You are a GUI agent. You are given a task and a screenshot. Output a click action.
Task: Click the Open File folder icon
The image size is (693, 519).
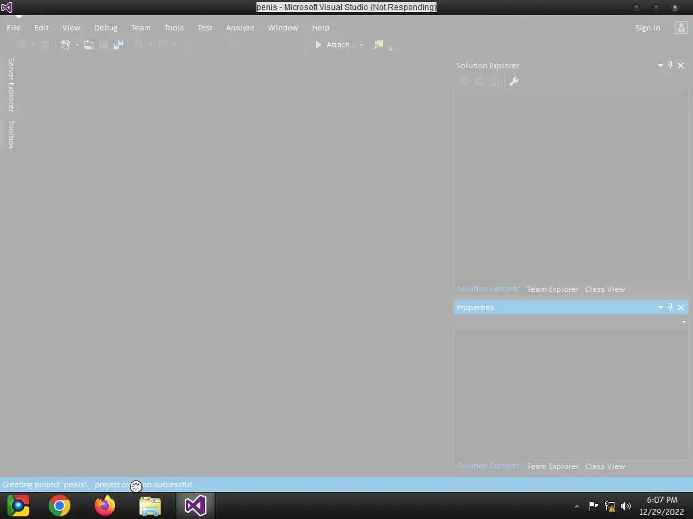click(x=89, y=45)
